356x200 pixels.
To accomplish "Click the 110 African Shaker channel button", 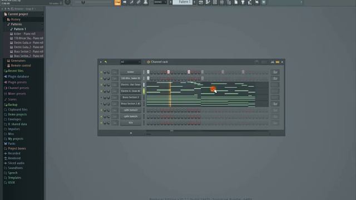I will click(x=131, y=78).
